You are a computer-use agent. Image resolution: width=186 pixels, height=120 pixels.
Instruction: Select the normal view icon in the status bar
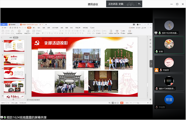(x=113, y=103)
